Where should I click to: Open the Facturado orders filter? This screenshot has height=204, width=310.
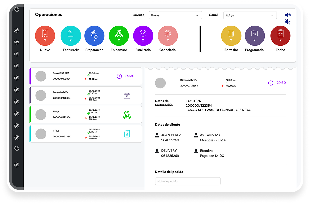click(x=71, y=36)
